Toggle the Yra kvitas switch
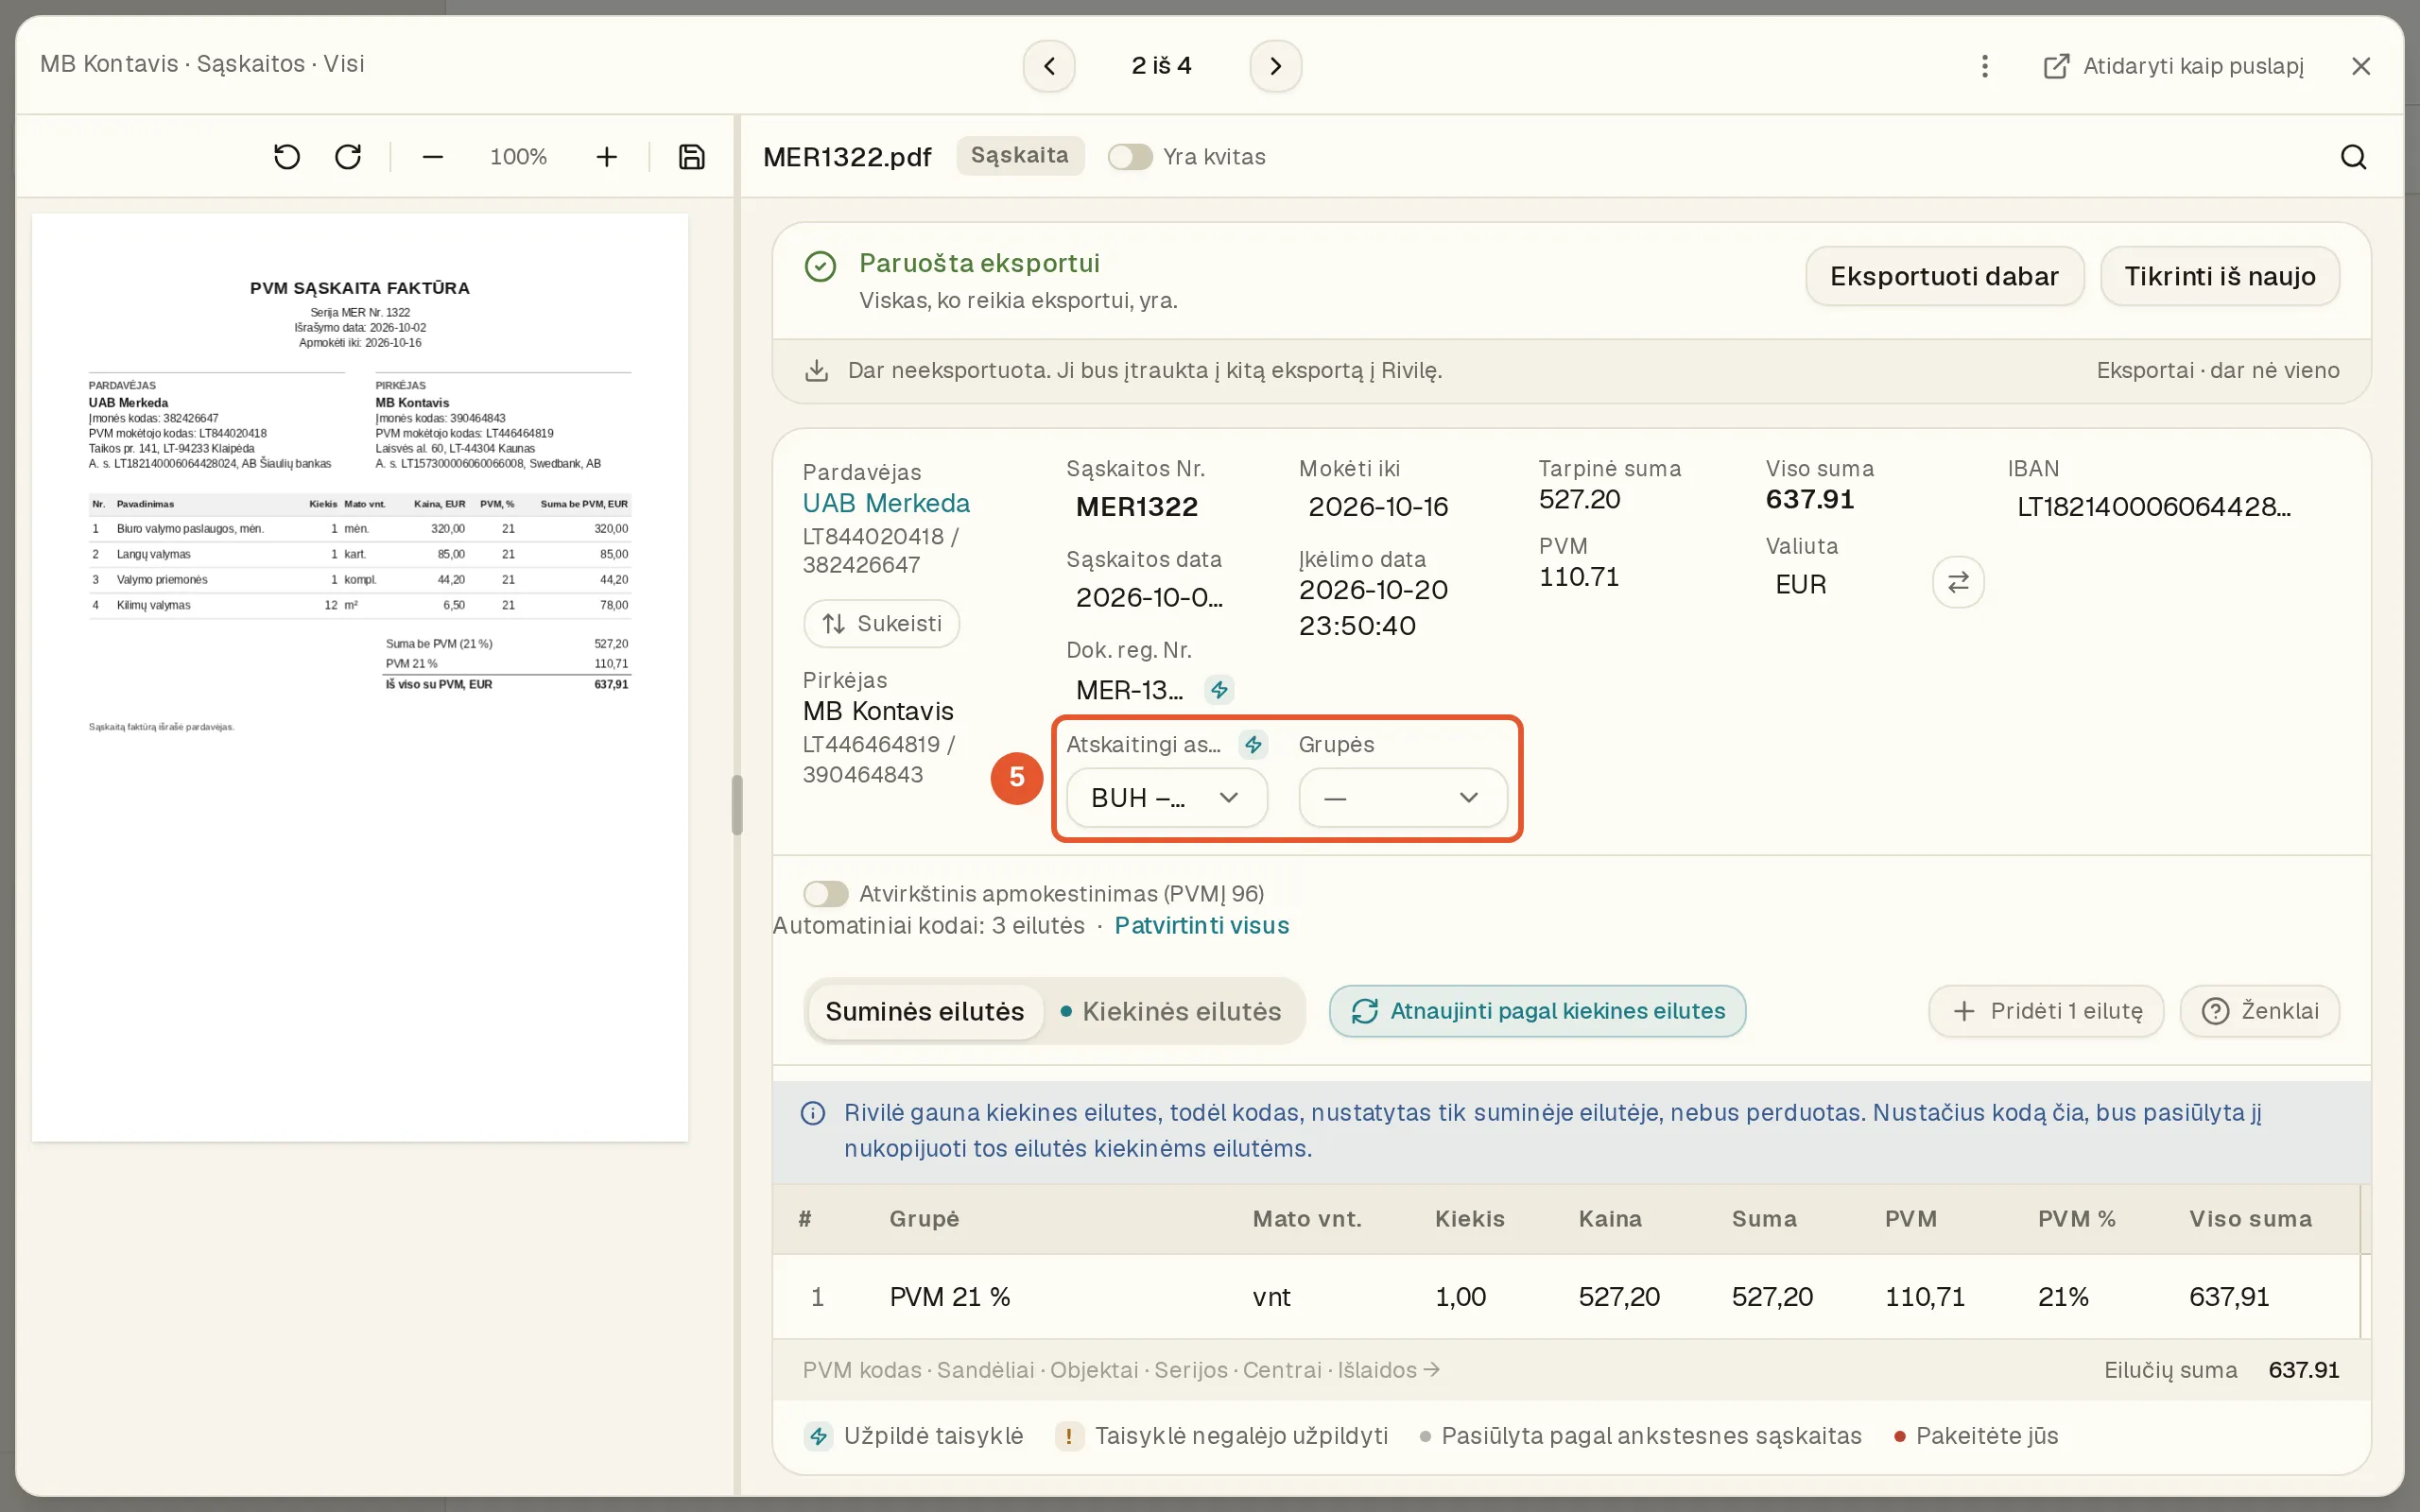The image size is (2420, 1512). (1130, 157)
